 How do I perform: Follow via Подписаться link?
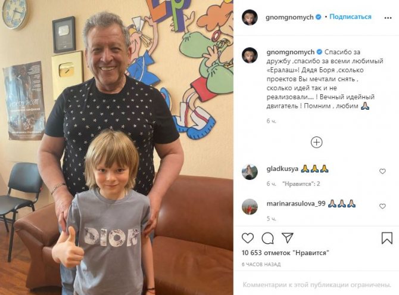pos(350,17)
